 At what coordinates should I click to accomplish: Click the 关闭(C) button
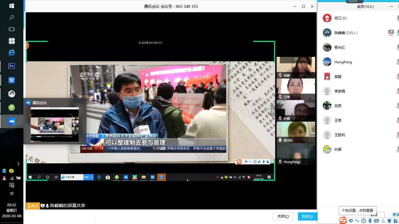point(283,216)
